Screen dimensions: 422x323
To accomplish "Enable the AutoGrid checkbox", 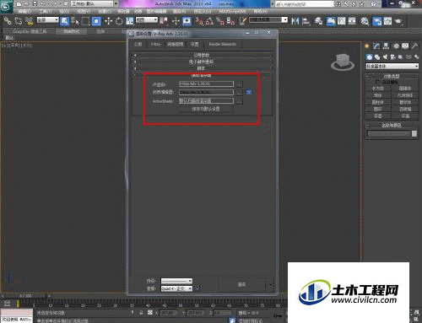I will pos(378,82).
